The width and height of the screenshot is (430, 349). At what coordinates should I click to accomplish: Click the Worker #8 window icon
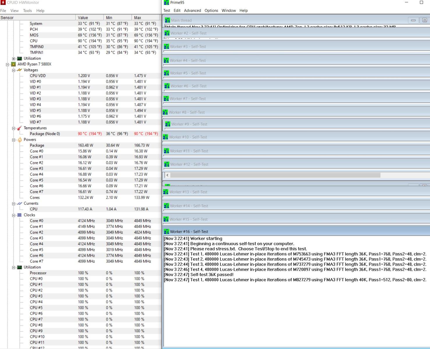pos(165,112)
